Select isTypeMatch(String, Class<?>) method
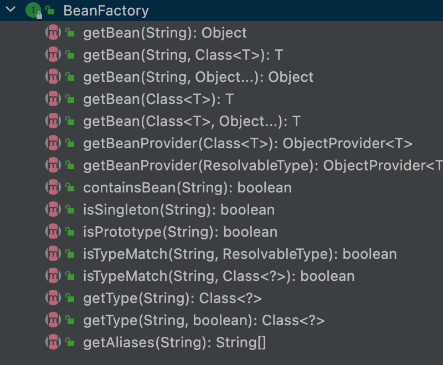 point(219,276)
